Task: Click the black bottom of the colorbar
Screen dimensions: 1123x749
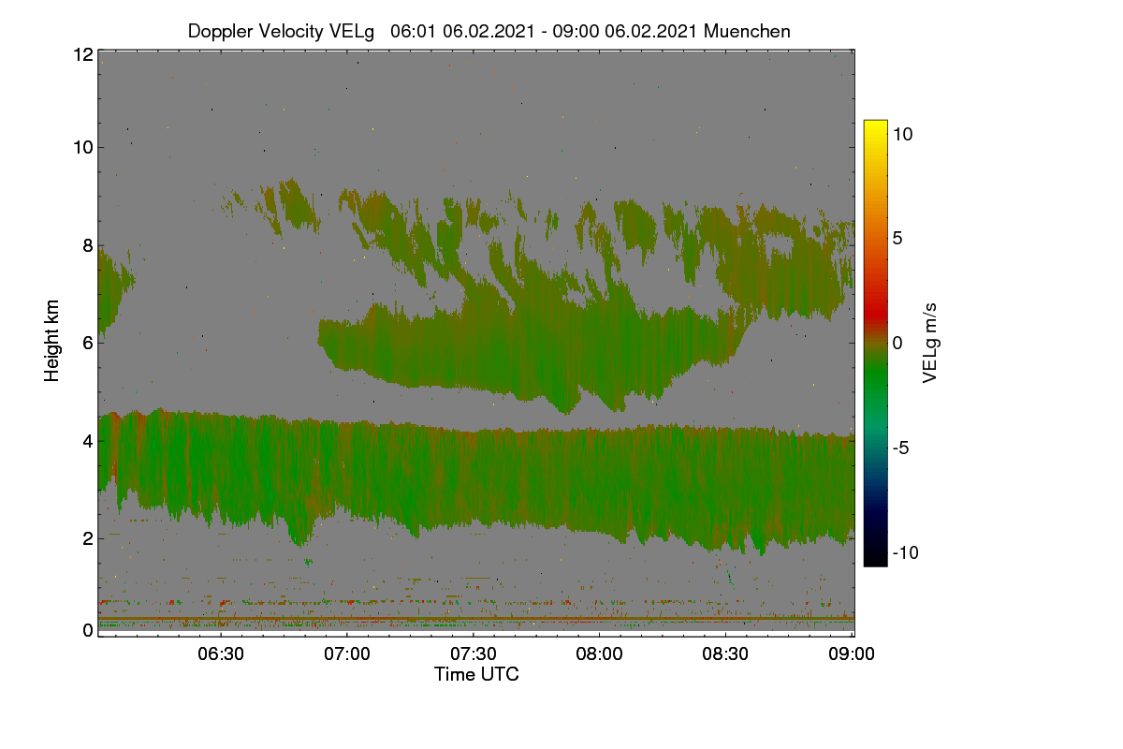Action: (875, 559)
